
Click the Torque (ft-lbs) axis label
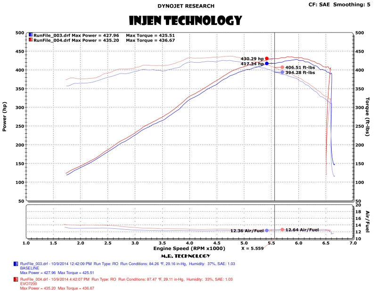pos(371,116)
